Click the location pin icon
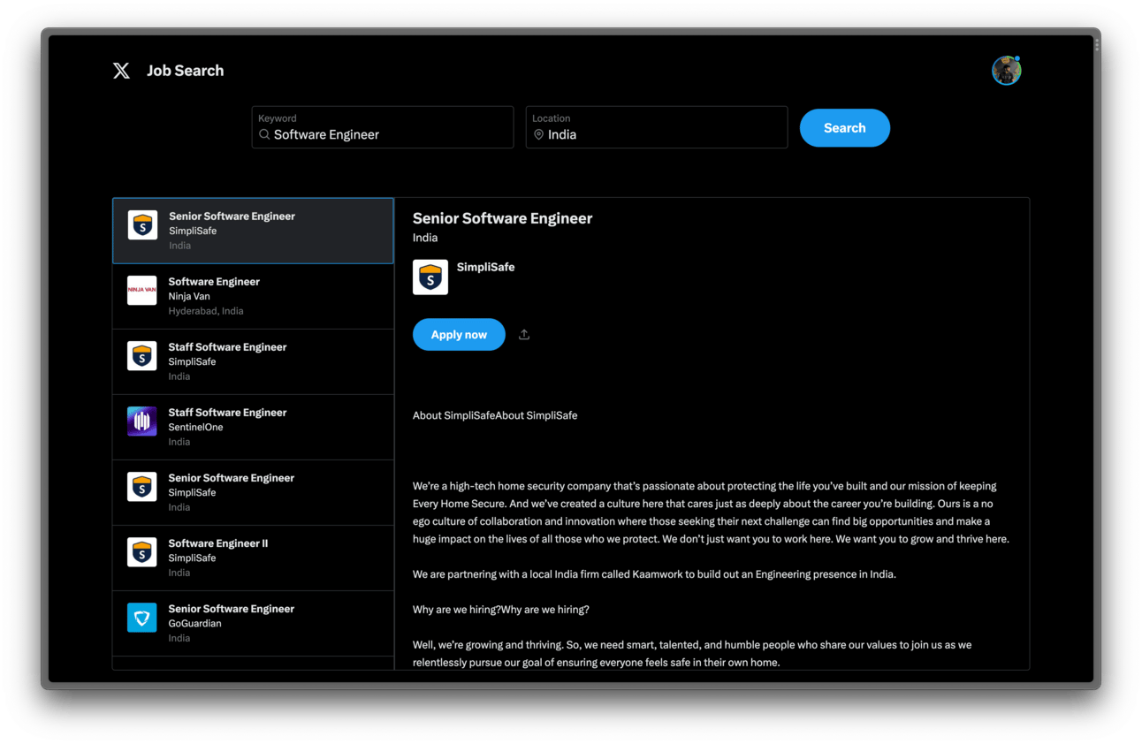Screen dimensions: 1142x744 pyautogui.click(x=538, y=134)
